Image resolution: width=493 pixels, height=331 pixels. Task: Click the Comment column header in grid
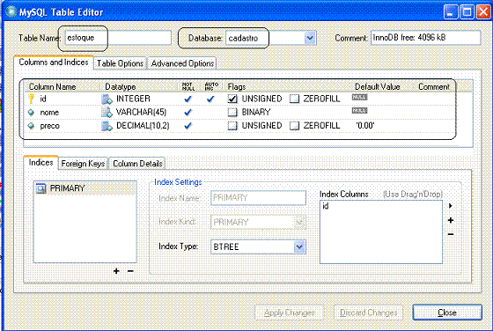click(x=434, y=87)
